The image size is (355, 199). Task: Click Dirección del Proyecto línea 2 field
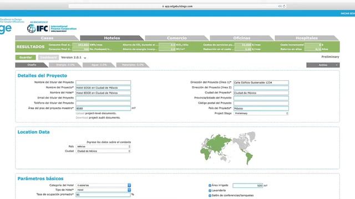(x=261, y=87)
